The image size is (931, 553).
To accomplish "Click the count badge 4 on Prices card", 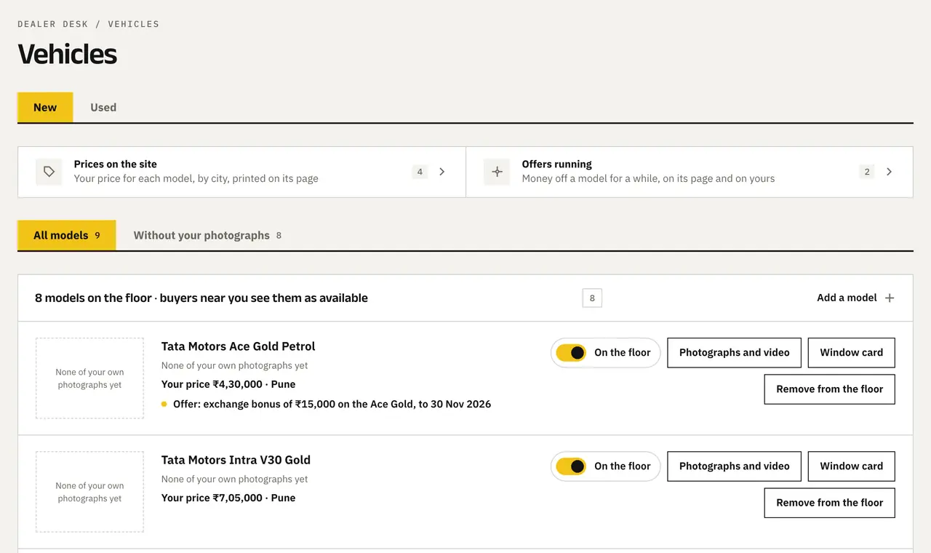I will point(420,172).
